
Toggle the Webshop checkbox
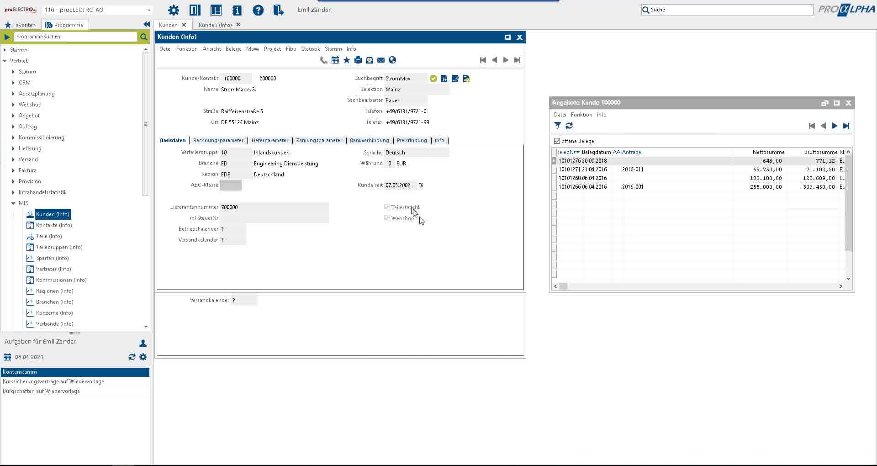coord(387,218)
